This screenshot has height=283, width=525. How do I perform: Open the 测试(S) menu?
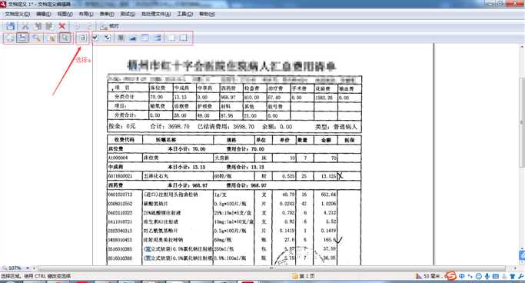[x=128, y=14]
